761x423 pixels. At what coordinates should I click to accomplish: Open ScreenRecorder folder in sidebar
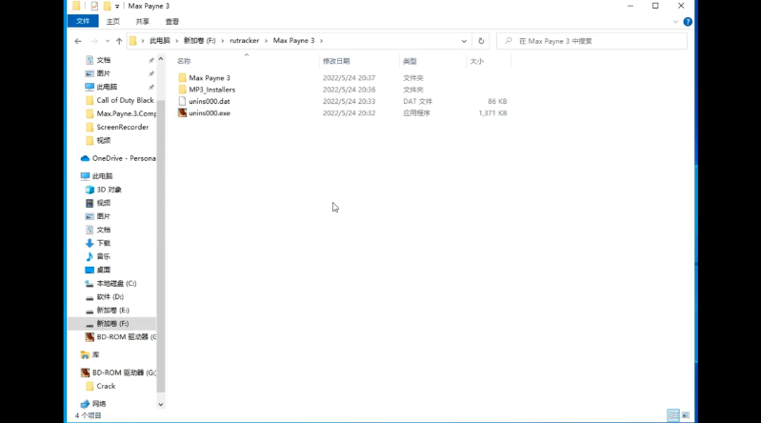tap(122, 128)
